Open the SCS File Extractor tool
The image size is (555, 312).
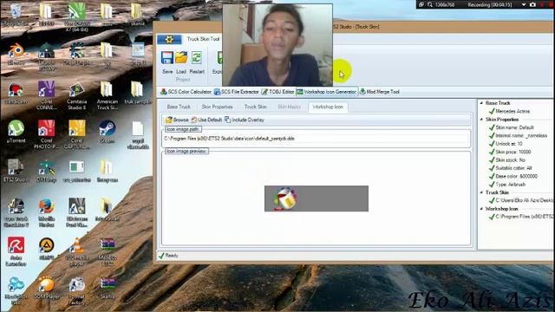coord(237,92)
